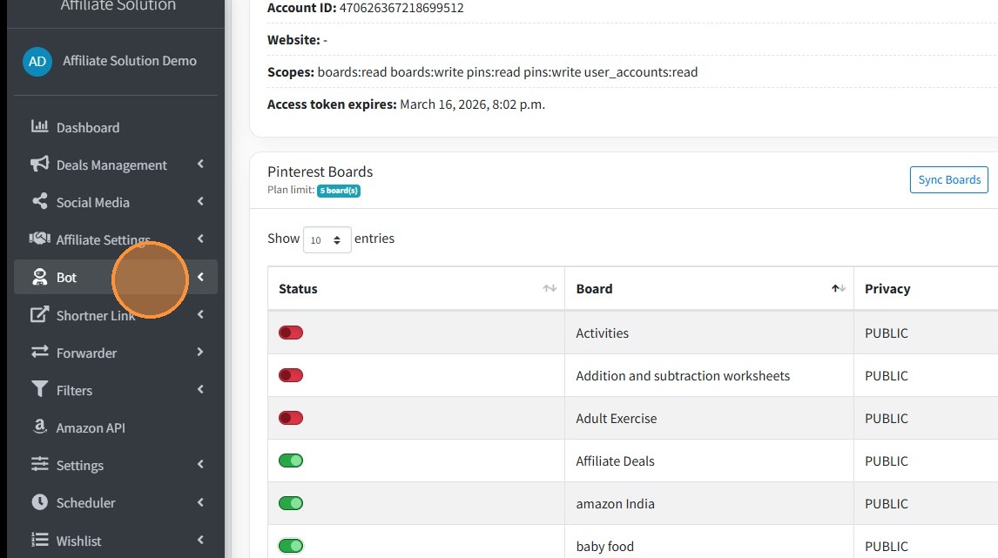This screenshot has width=998, height=558.
Task: Click the Scheduler clock icon
Action: (39, 502)
